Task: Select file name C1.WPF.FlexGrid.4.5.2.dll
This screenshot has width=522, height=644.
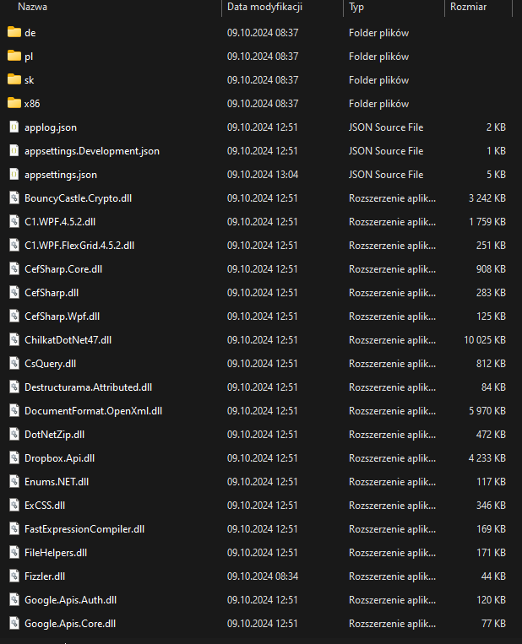Action: click(79, 246)
